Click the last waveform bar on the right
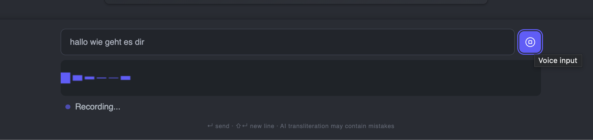Screen dimensions: 593x140 coord(125,78)
